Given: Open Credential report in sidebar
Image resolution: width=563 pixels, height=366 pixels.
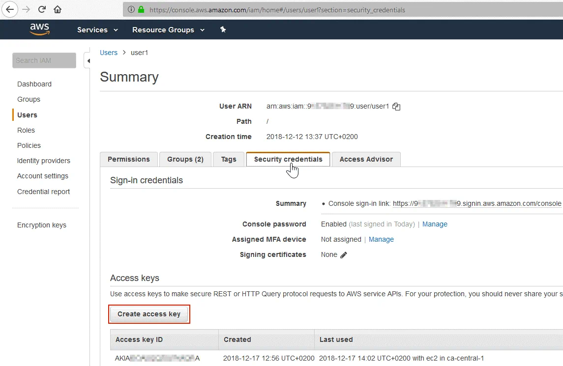Looking at the screenshot, I should coord(43,192).
